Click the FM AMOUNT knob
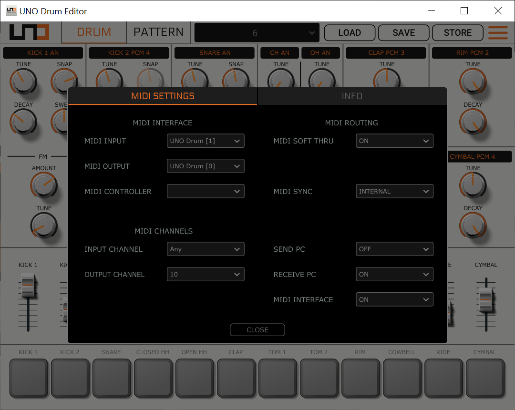The image size is (515, 410). click(x=44, y=185)
